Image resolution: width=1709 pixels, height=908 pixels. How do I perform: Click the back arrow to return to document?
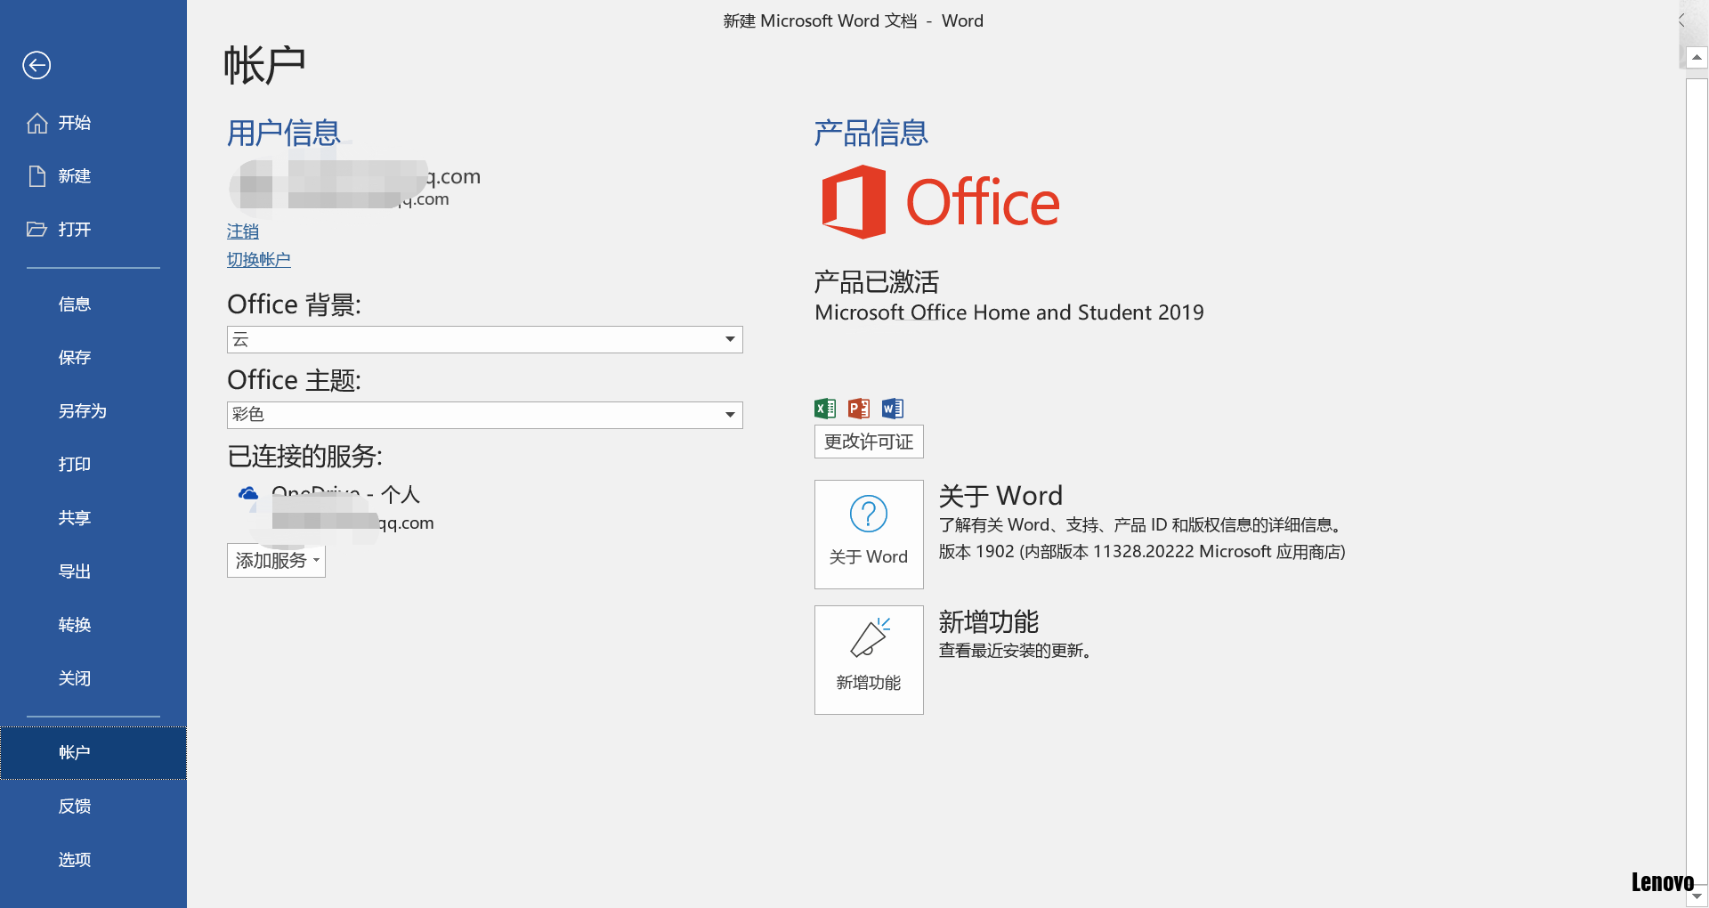(36, 65)
